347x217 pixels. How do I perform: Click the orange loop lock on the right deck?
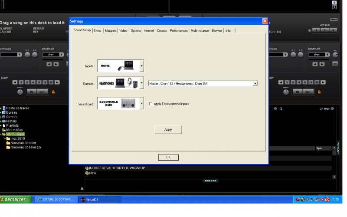coord(319,92)
